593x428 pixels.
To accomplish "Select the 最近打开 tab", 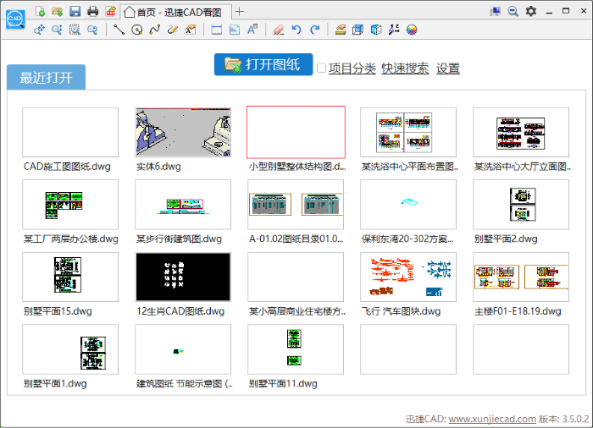I will pos(46,78).
